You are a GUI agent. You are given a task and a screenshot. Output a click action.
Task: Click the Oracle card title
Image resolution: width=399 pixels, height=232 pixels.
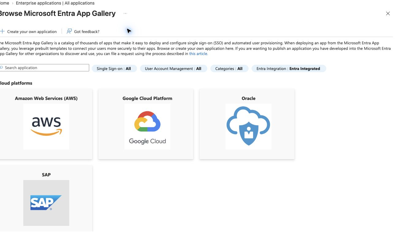(x=249, y=98)
